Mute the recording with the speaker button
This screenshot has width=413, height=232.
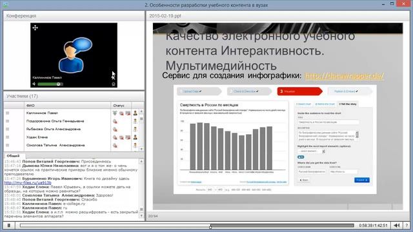coord(397,226)
